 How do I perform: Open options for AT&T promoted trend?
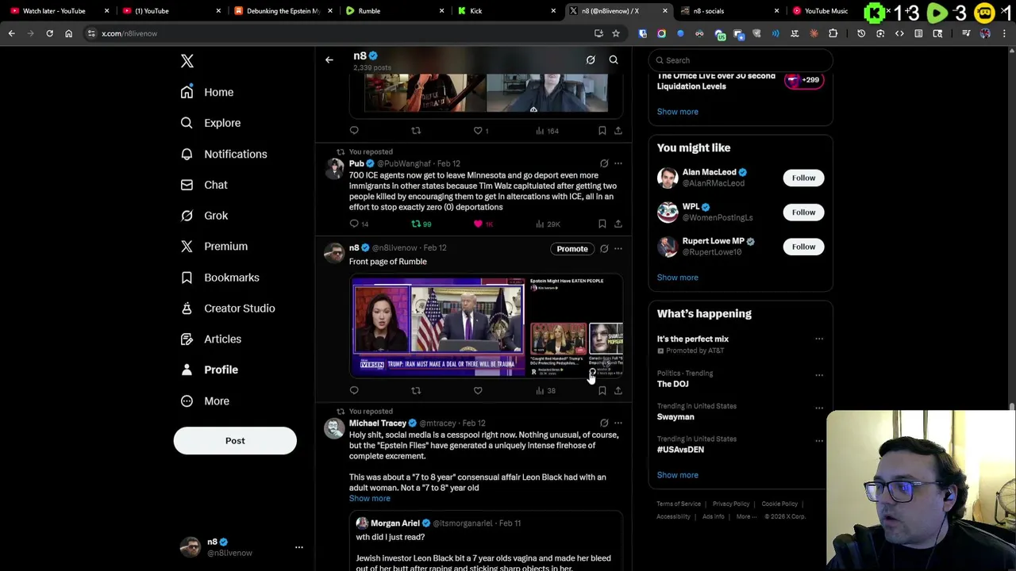[819, 339]
